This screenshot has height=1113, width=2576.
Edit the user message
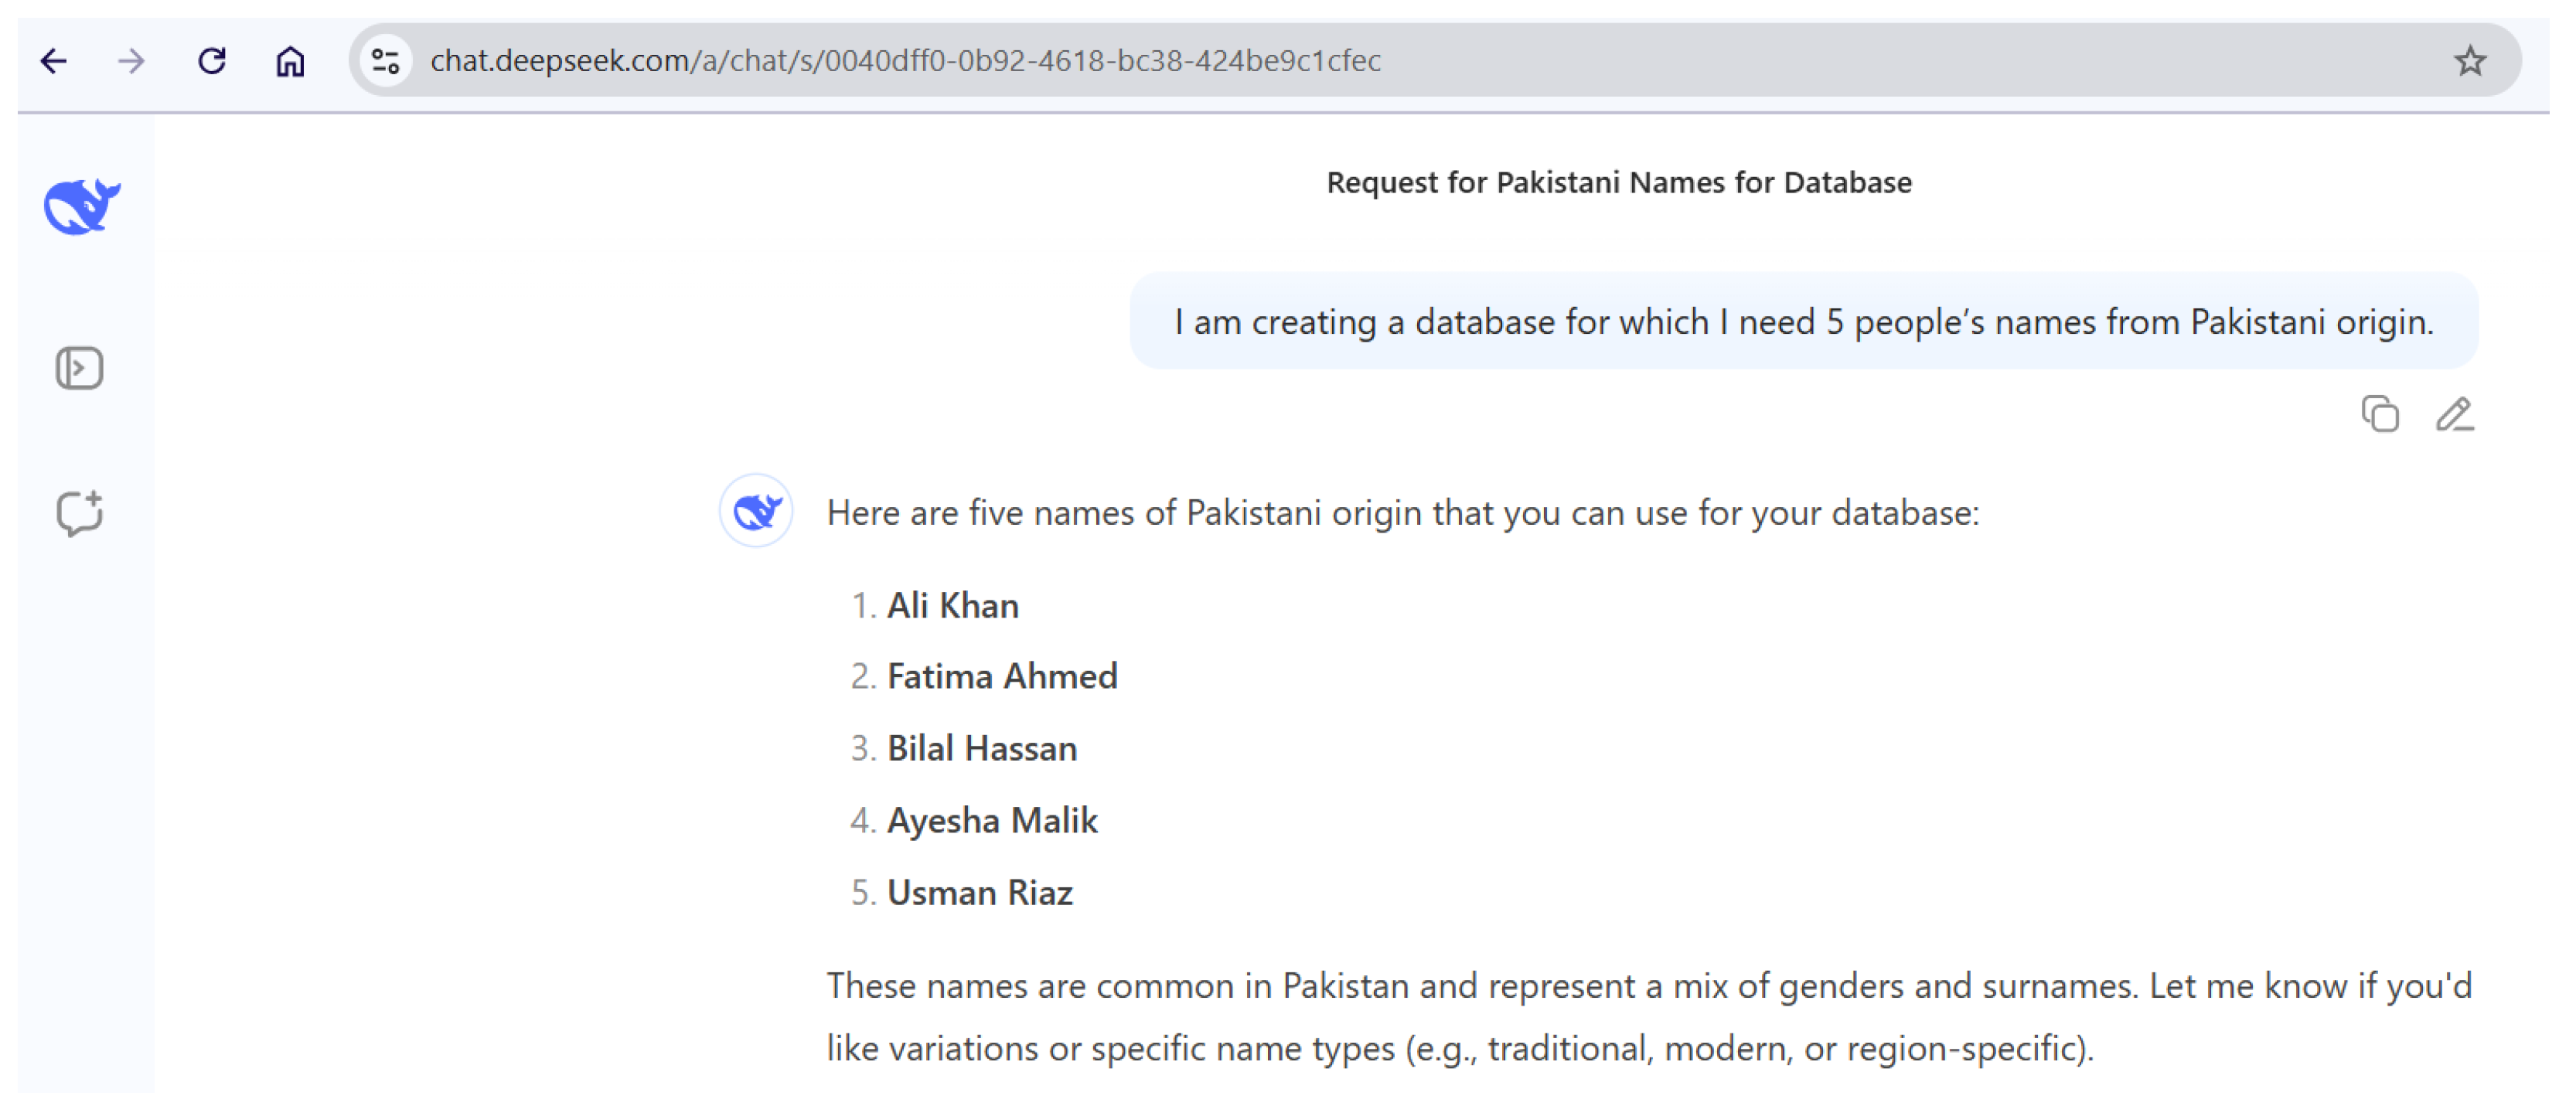pyautogui.click(x=2454, y=414)
